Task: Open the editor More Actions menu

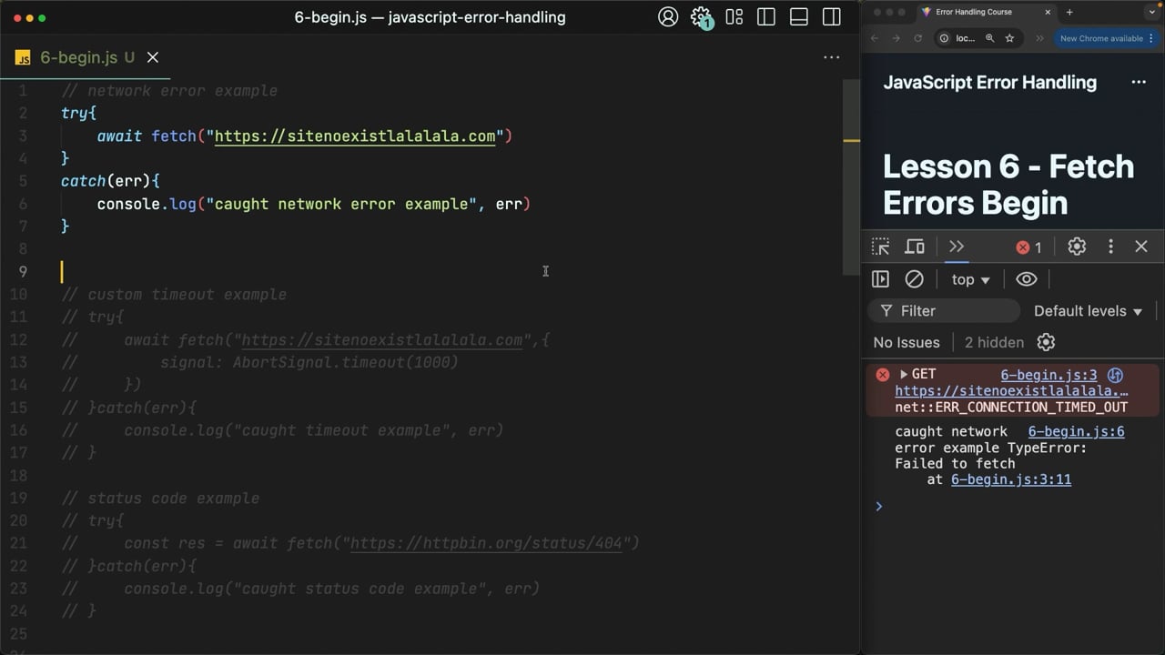Action: [x=831, y=57]
